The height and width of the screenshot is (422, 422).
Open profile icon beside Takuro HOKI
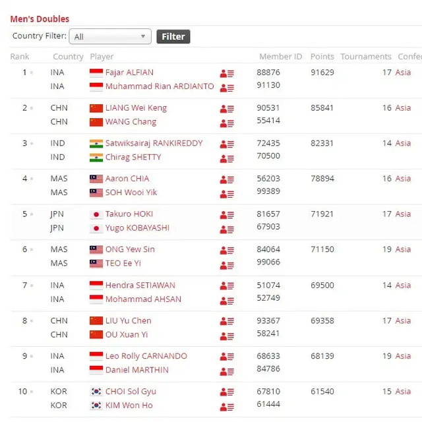[x=227, y=215]
